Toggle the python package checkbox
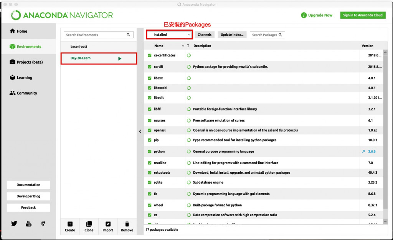The height and width of the screenshot is (240, 393). [x=150, y=151]
